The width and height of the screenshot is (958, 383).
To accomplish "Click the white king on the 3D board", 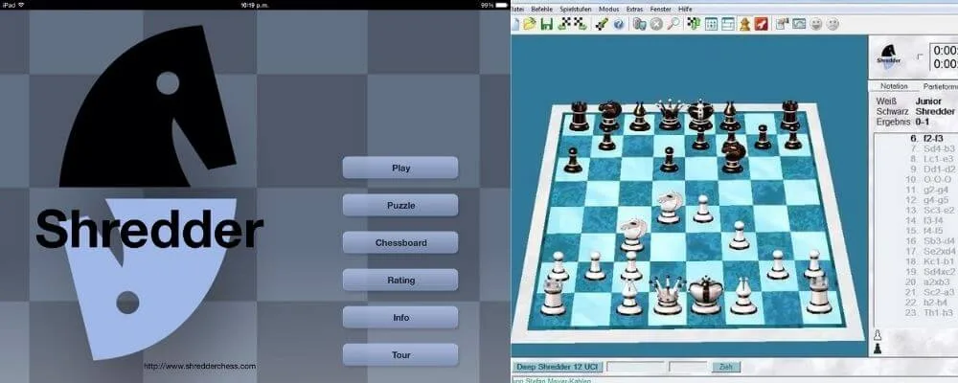I will 706,294.
